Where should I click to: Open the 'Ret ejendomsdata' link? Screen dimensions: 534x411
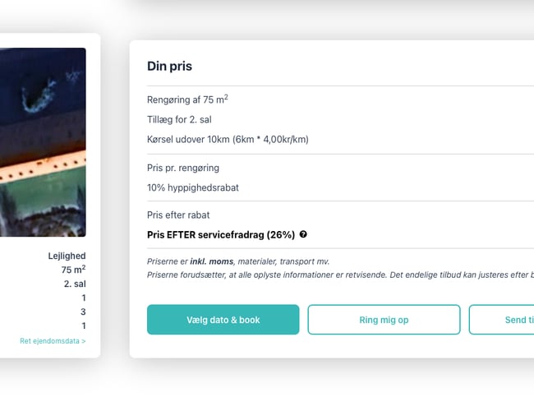(53, 340)
